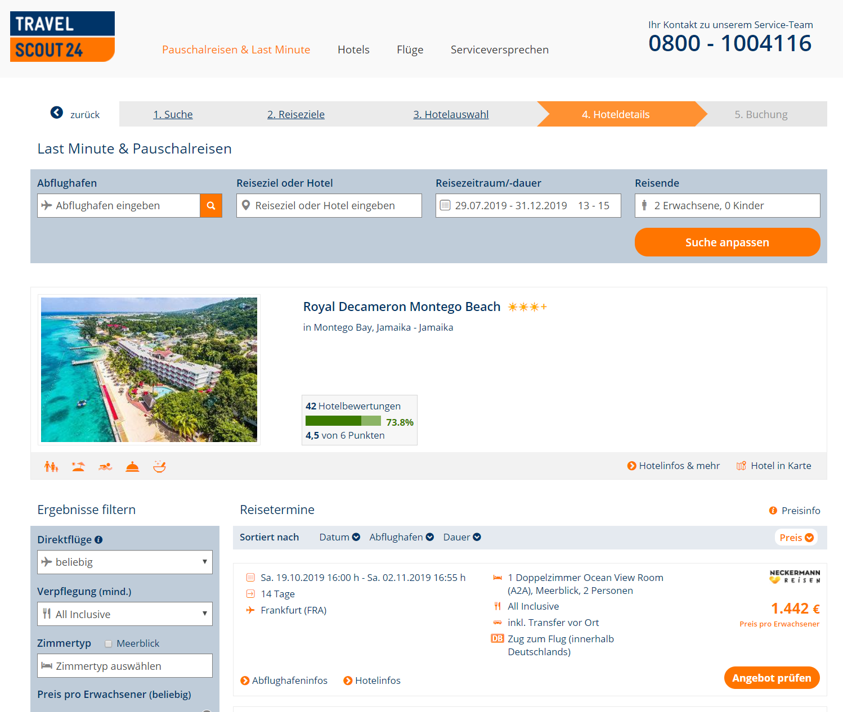843x712 pixels.
Task: Click the family-friendly amenity icon
Action: pos(51,466)
